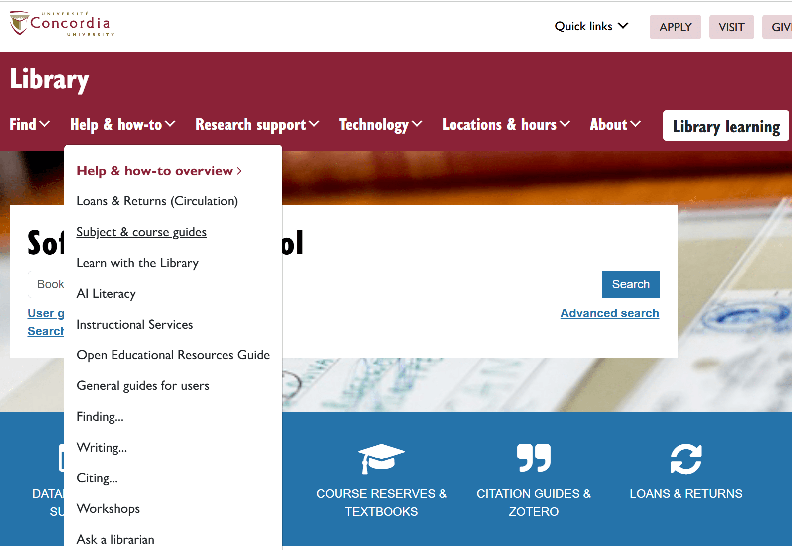Click the refresh arrows Loans & Returns icon

point(686,458)
